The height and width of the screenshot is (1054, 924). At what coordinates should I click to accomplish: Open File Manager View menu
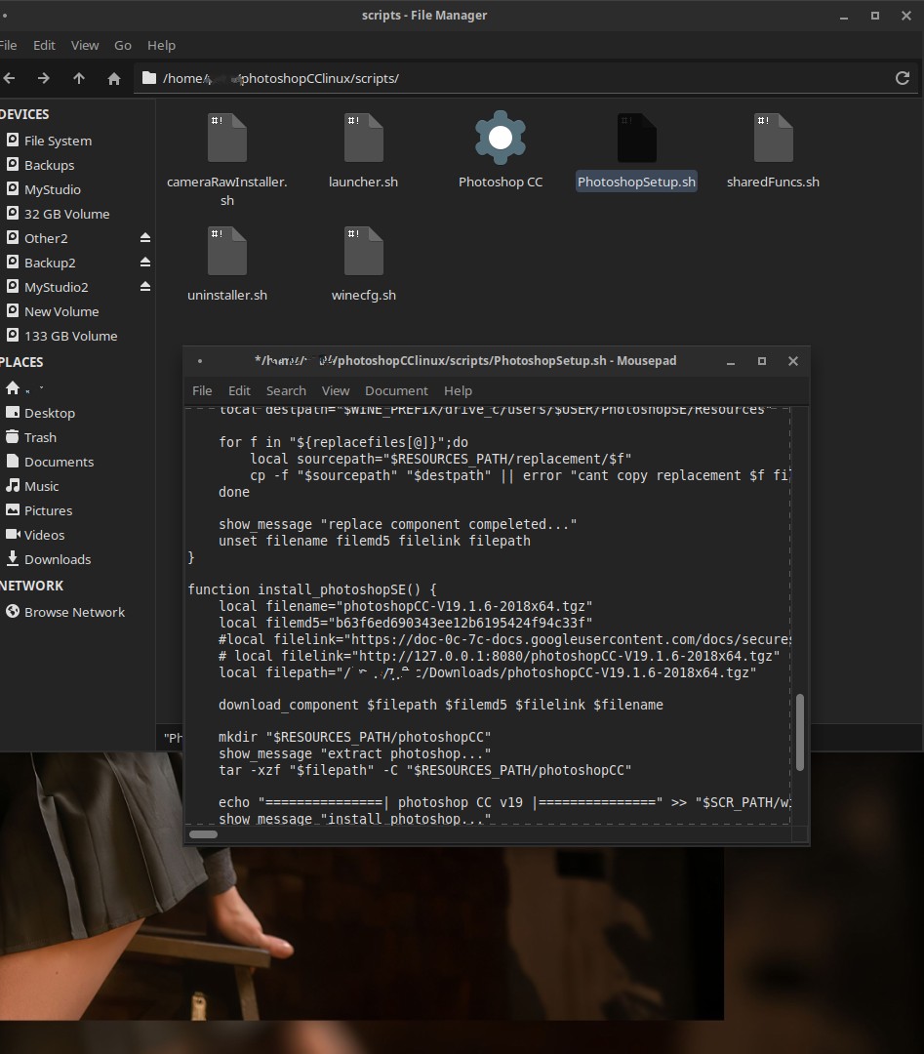click(85, 45)
